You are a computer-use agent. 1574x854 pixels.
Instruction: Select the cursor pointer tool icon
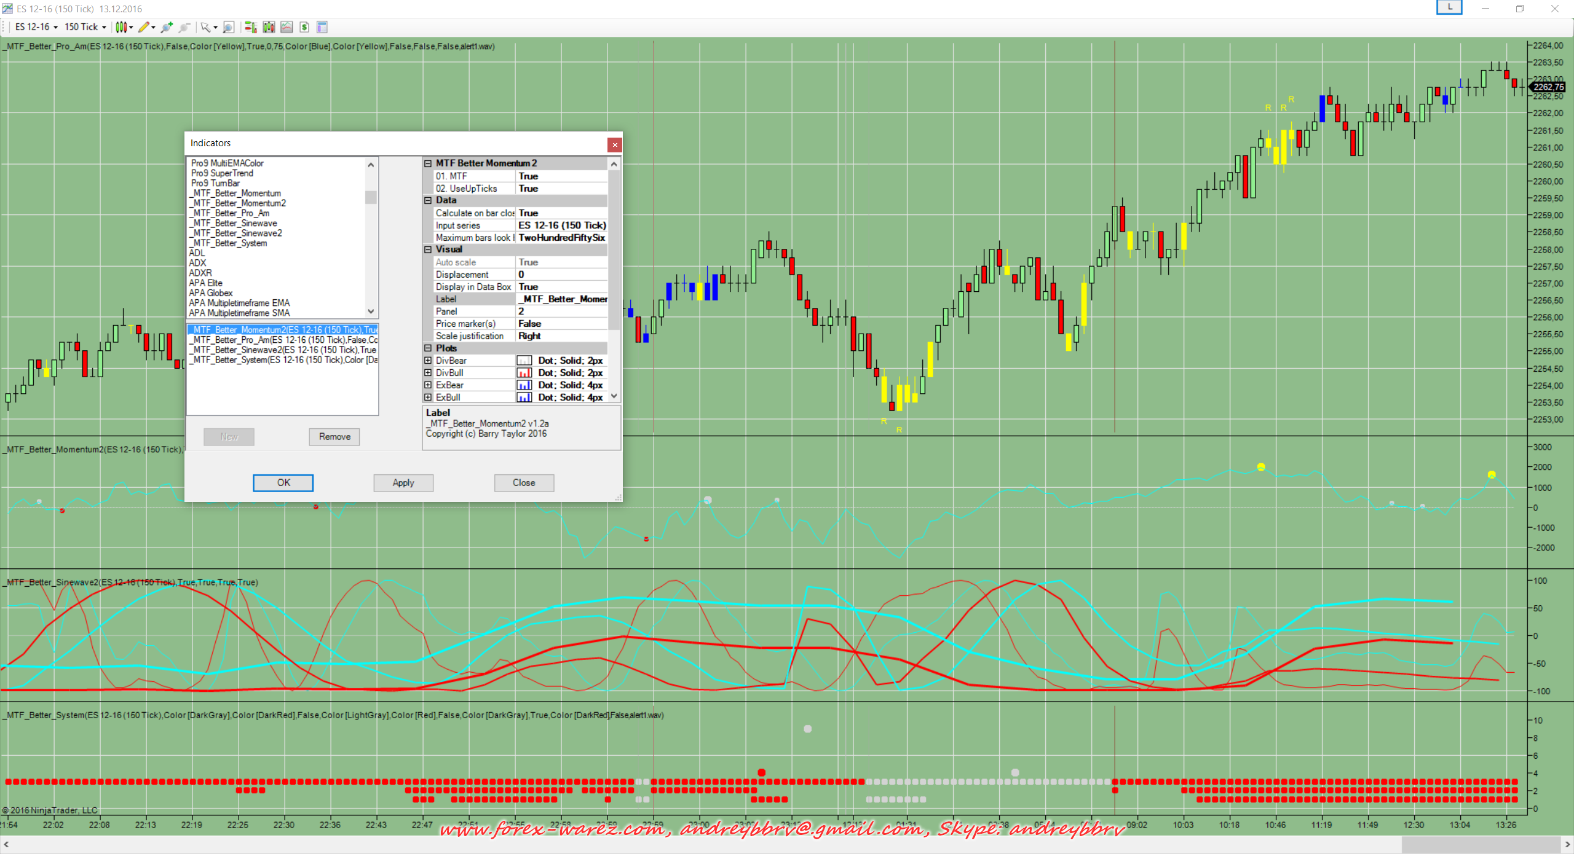pos(206,27)
